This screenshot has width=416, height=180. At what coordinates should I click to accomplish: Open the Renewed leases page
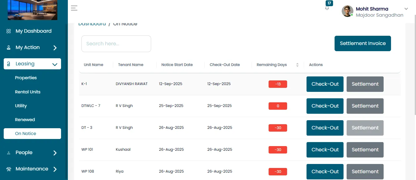25,120
